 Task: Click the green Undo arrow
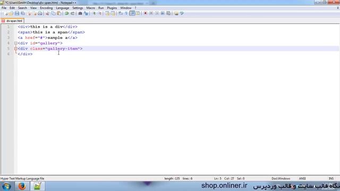click(67, 13)
